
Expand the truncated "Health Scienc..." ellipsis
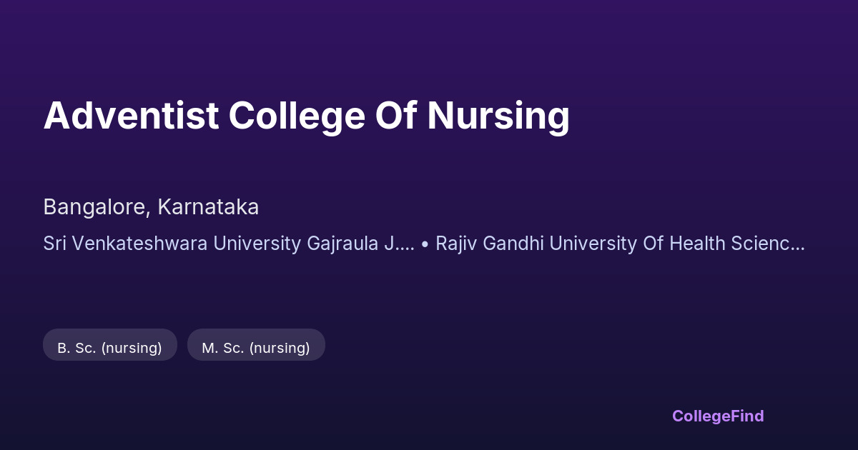796,244
